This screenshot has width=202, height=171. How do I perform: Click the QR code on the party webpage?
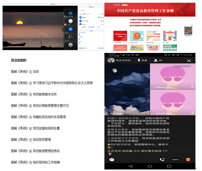[x=188, y=31]
